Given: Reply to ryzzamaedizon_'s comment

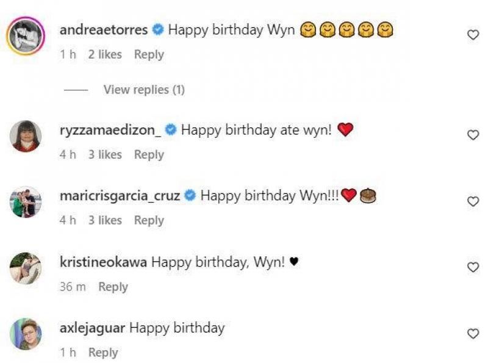Looking at the screenshot, I should (x=149, y=155).
